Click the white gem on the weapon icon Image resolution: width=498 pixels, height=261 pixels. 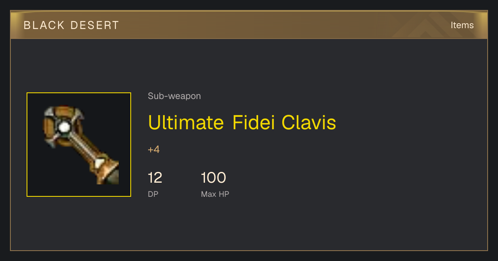click(x=63, y=128)
